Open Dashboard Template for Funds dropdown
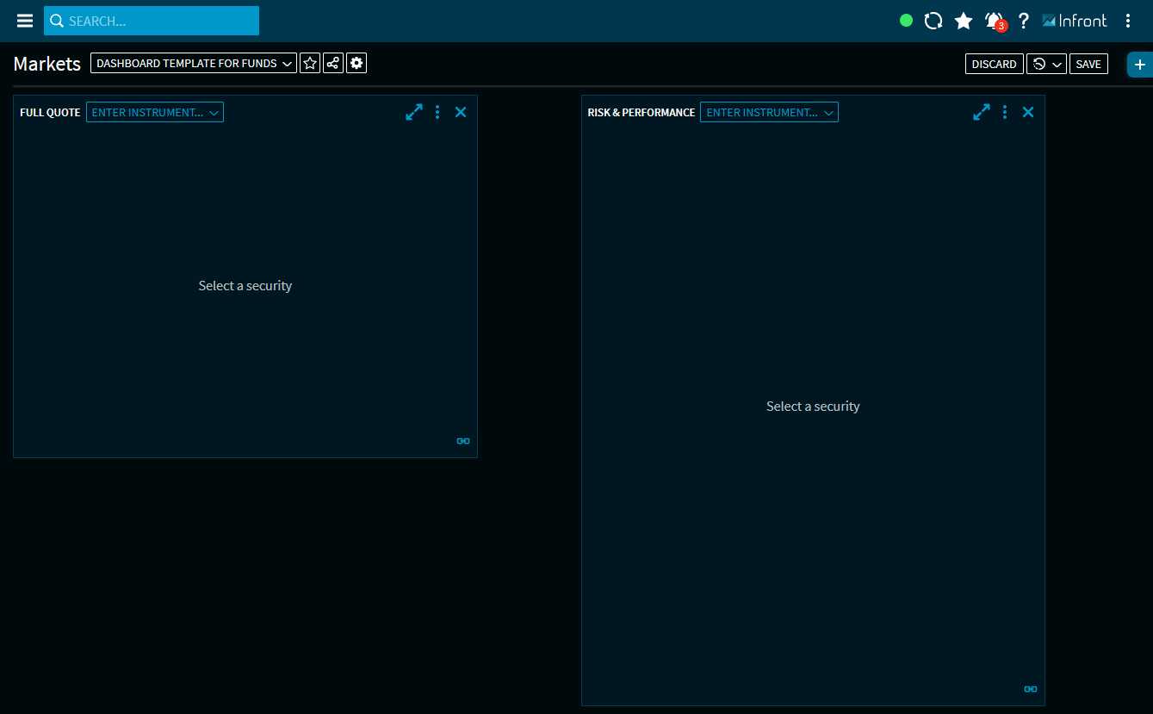Viewport: 1153px width, 714px height. click(x=194, y=63)
